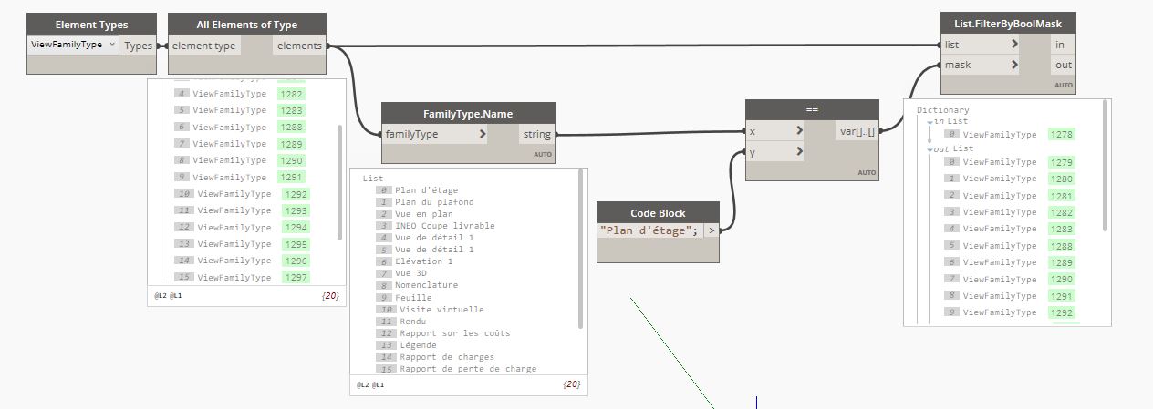Collapse the 'in List' tree in Dictionary preview
Screen dimensions: 1153x409
tap(930, 121)
